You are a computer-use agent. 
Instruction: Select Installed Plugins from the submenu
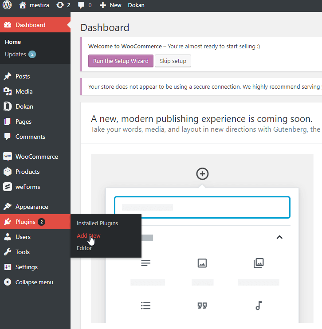tap(98, 223)
